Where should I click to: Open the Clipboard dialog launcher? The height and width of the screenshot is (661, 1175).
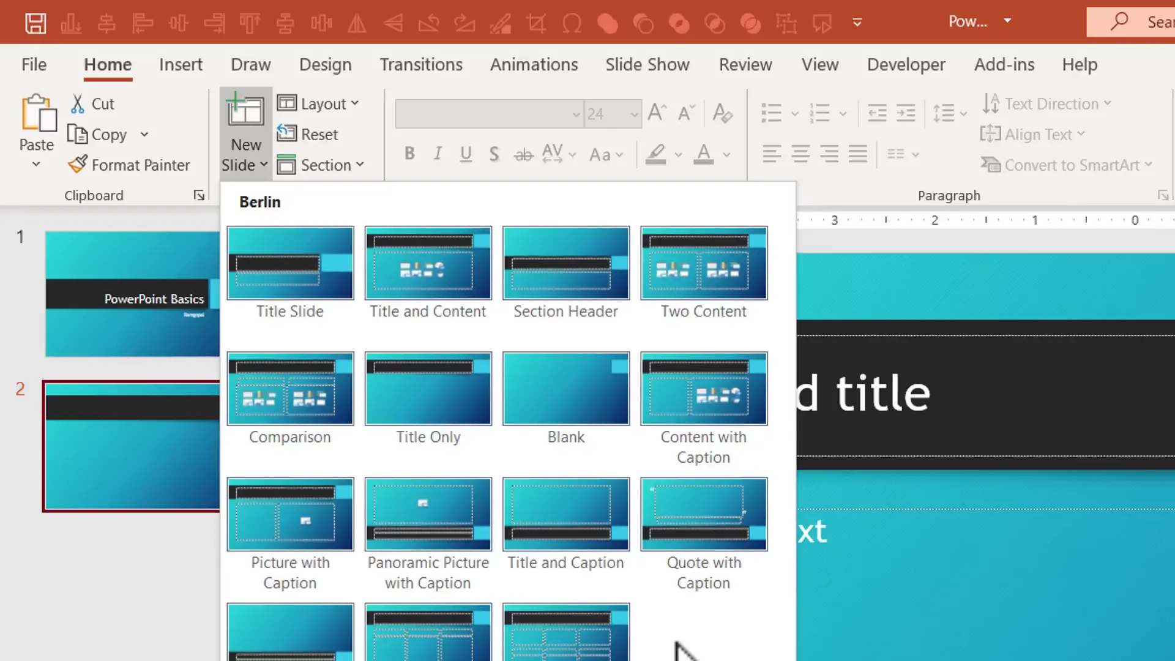199,195
